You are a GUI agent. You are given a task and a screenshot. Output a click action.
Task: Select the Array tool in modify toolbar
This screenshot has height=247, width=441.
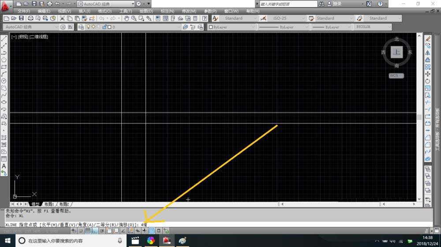pos(428,67)
